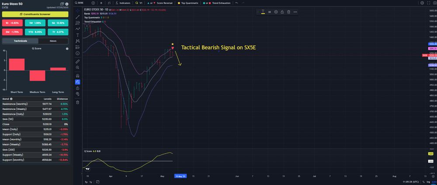Lock the selected text drawing

point(282,12)
